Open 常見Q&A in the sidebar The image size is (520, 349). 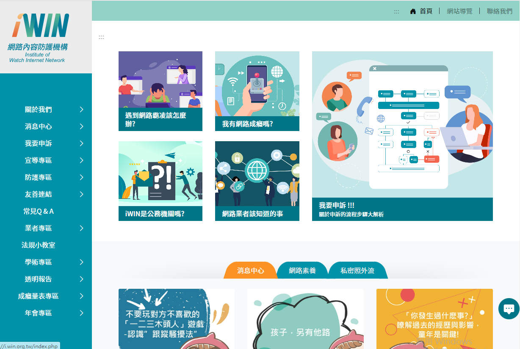coord(39,211)
